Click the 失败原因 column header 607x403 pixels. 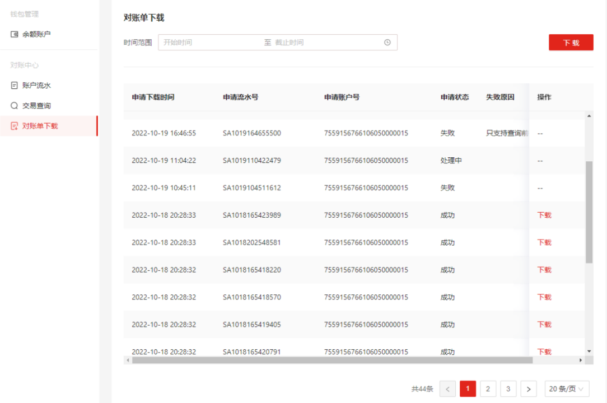tap(500, 97)
